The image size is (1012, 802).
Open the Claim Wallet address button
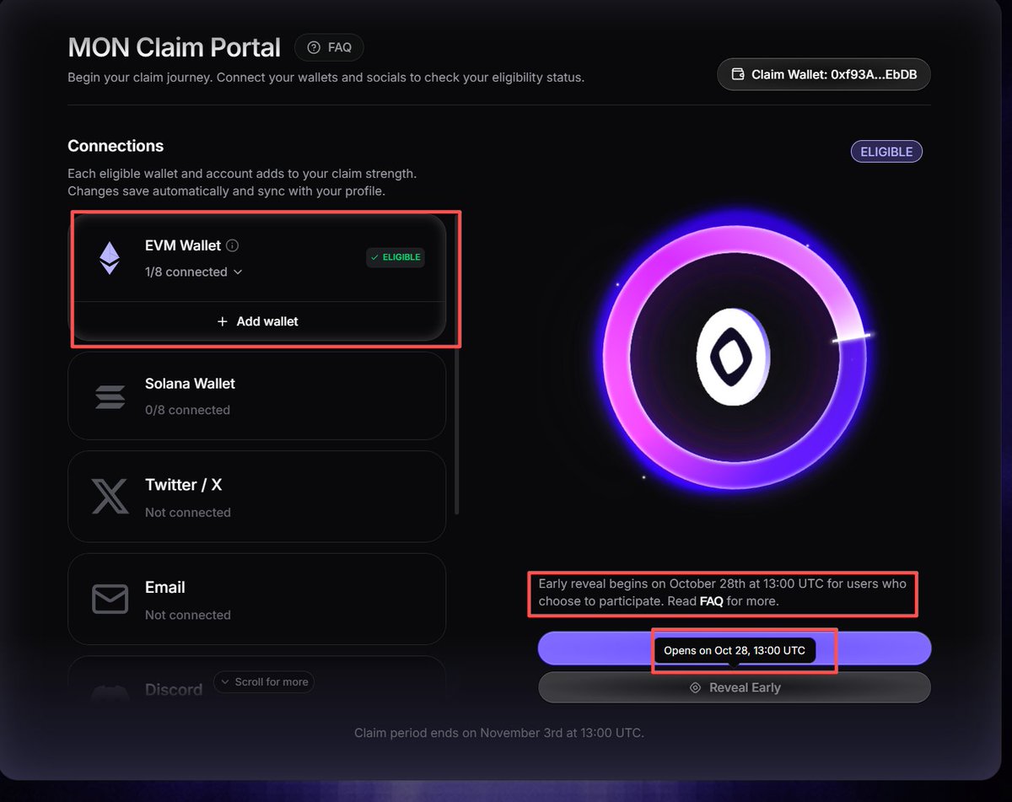824,74
